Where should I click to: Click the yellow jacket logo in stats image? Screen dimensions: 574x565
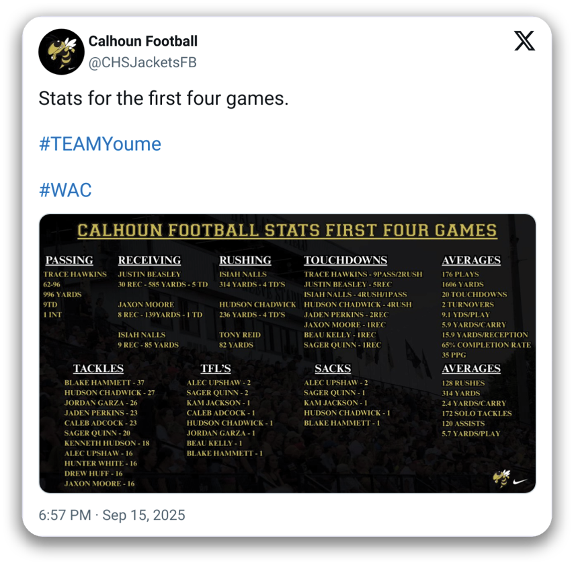[x=501, y=478]
